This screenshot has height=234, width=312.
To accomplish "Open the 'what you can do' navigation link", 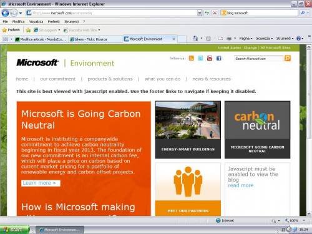I will (x=162, y=79).
